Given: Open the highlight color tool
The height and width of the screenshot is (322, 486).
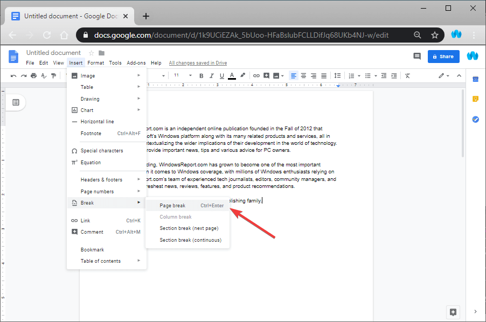Looking at the screenshot, I should coord(242,75).
